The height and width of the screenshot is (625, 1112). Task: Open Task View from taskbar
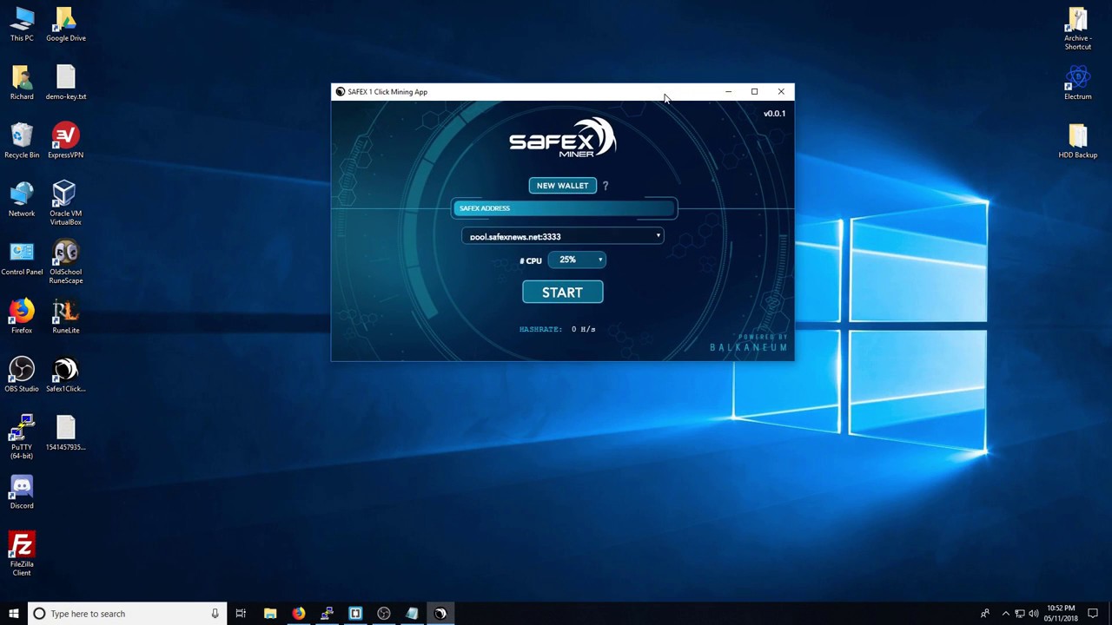(241, 614)
